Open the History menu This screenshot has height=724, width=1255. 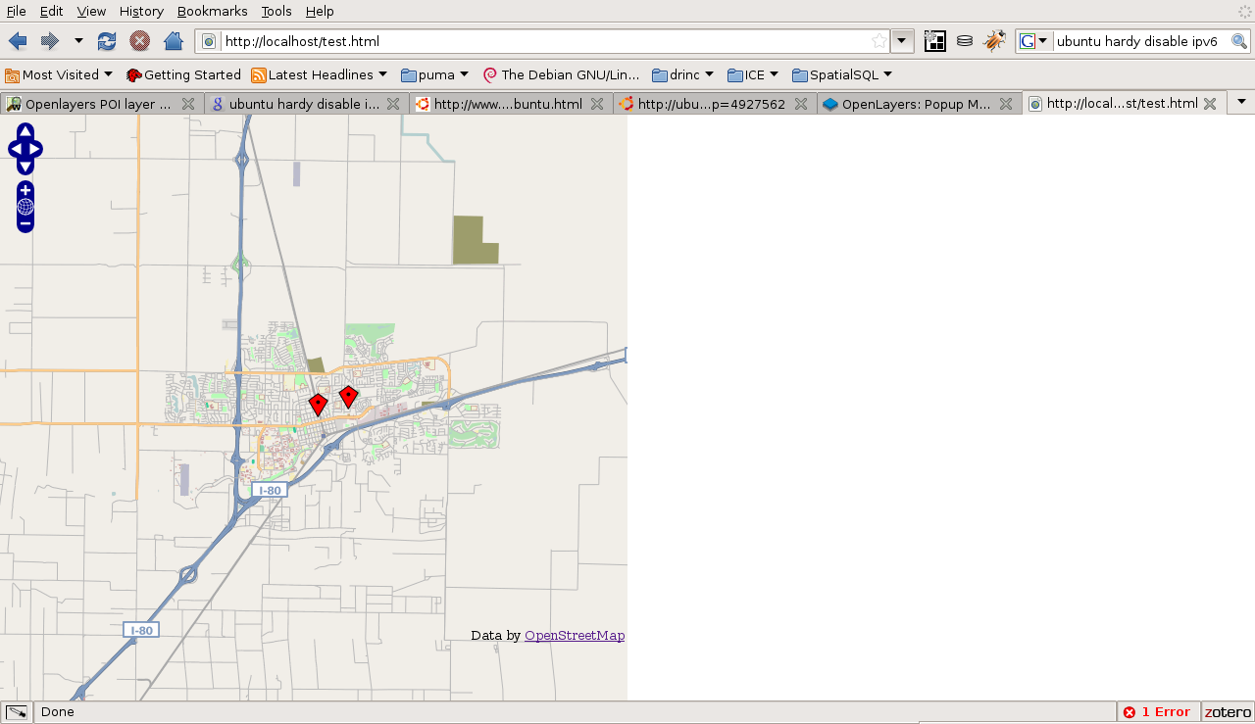coord(141,11)
